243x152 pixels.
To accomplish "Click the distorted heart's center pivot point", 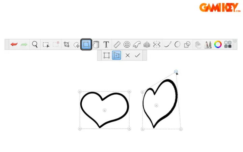I will click(156, 105).
